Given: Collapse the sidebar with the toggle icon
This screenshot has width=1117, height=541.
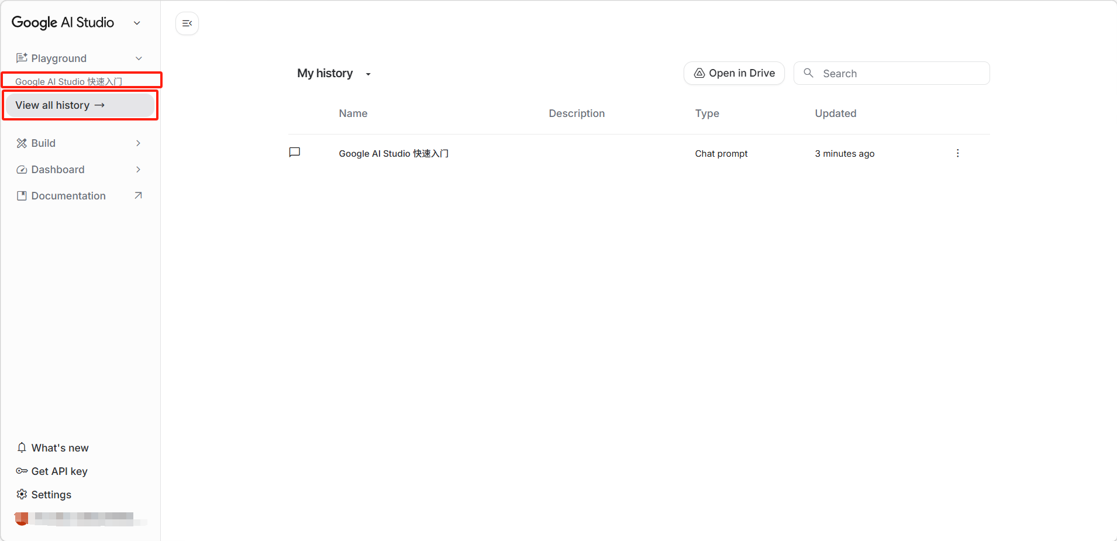Looking at the screenshot, I should pyautogui.click(x=187, y=23).
